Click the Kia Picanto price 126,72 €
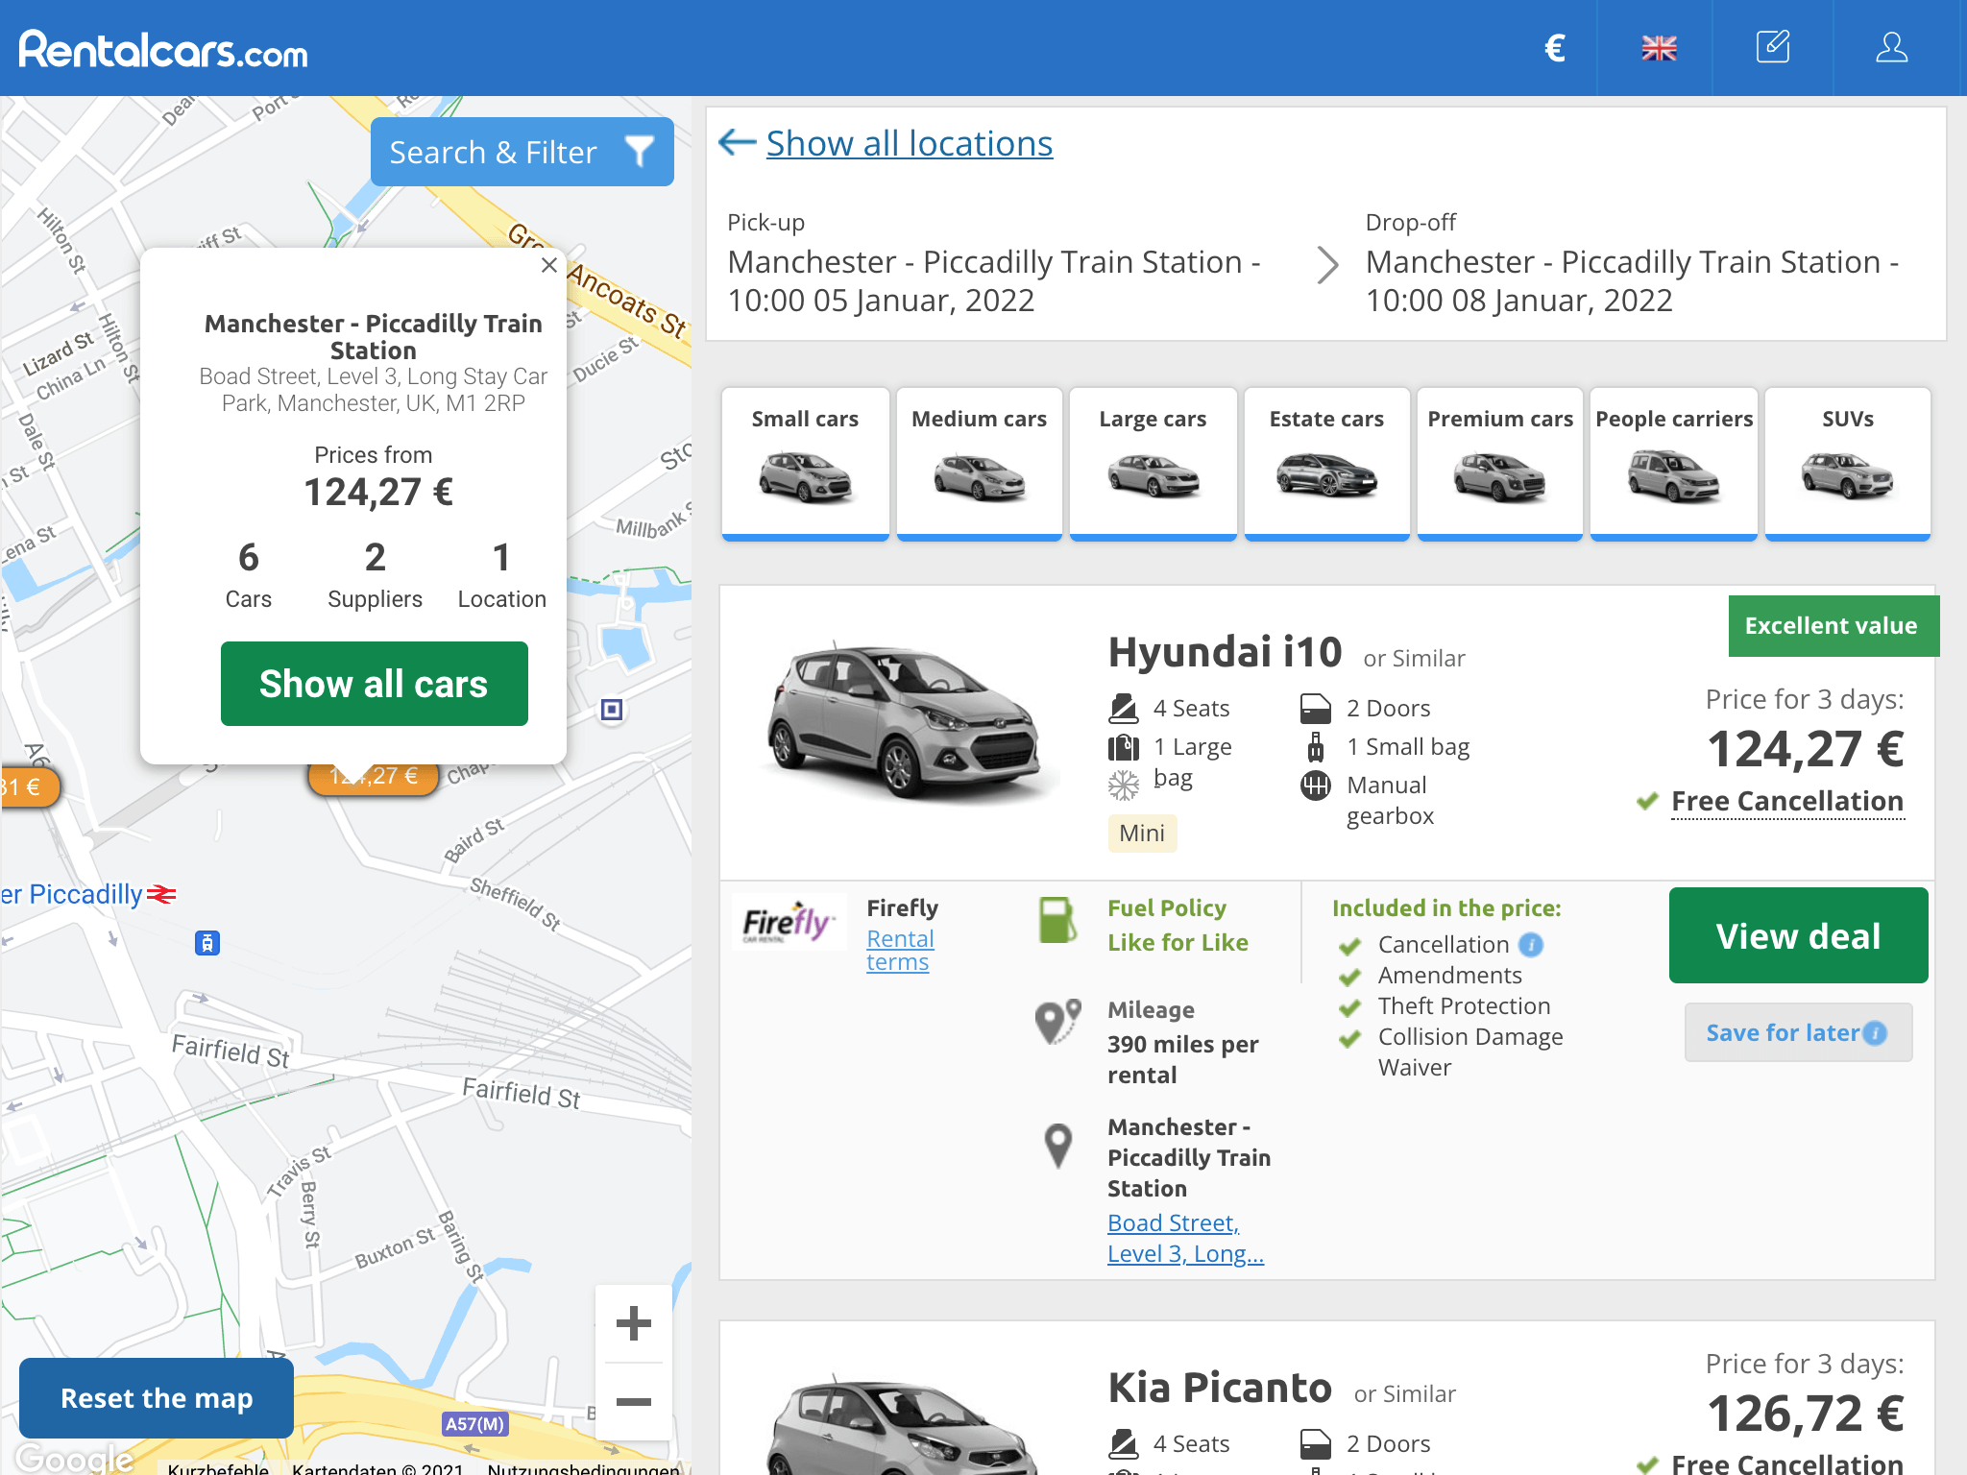 tap(1805, 1414)
